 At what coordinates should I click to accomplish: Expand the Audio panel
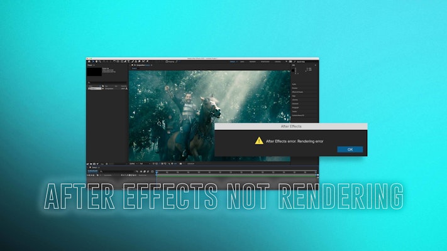click(295, 83)
